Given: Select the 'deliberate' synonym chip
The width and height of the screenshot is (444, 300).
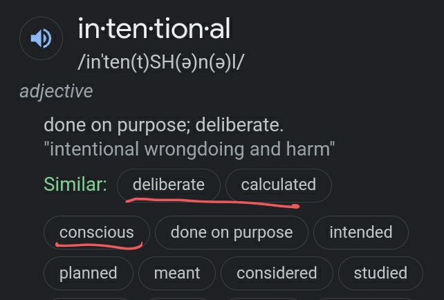Looking at the screenshot, I should [x=169, y=185].
